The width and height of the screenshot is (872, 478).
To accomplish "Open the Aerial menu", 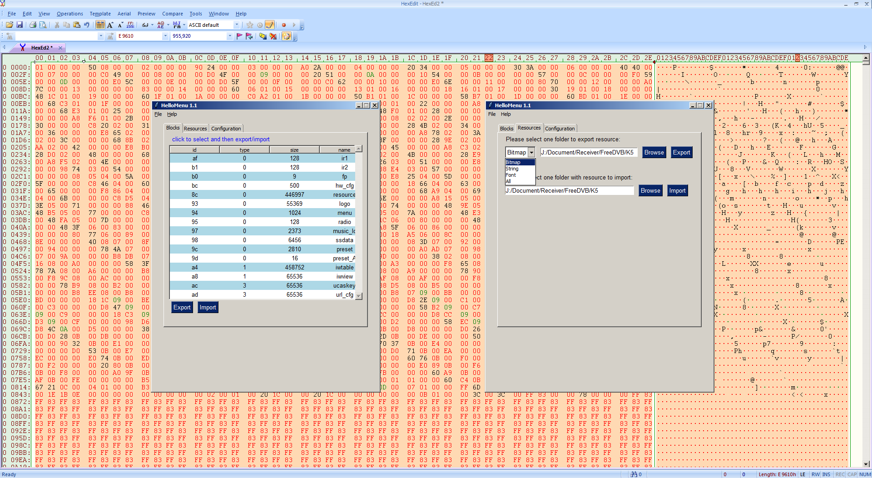I will pyautogui.click(x=124, y=14).
